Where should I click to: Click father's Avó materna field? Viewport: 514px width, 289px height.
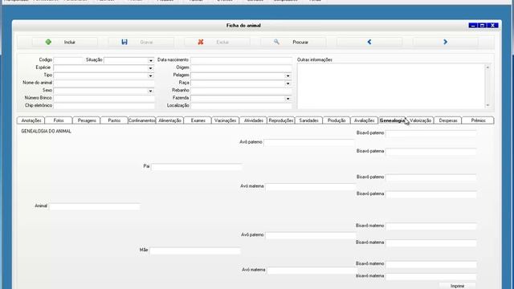click(x=311, y=187)
